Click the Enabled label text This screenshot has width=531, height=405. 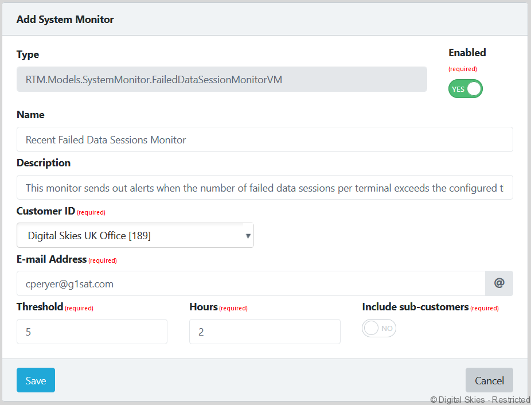click(x=467, y=53)
